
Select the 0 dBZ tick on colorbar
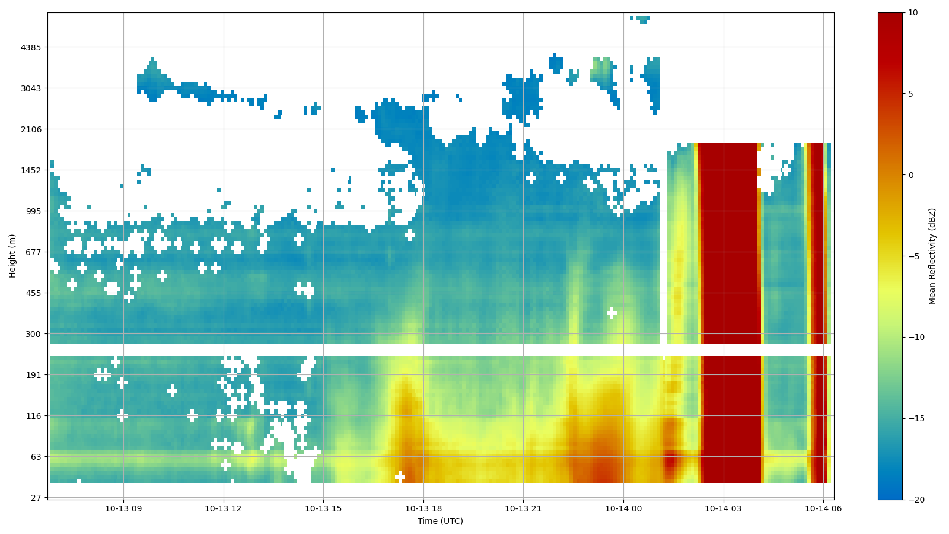910,175
